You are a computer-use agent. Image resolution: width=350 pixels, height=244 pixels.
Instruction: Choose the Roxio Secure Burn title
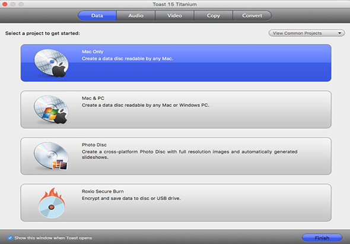tap(103, 191)
